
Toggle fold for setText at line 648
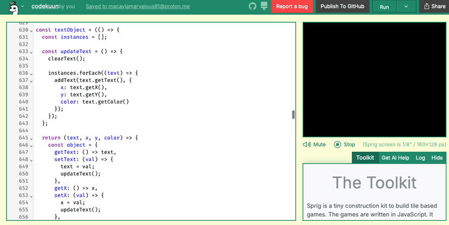[x=31, y=160]
